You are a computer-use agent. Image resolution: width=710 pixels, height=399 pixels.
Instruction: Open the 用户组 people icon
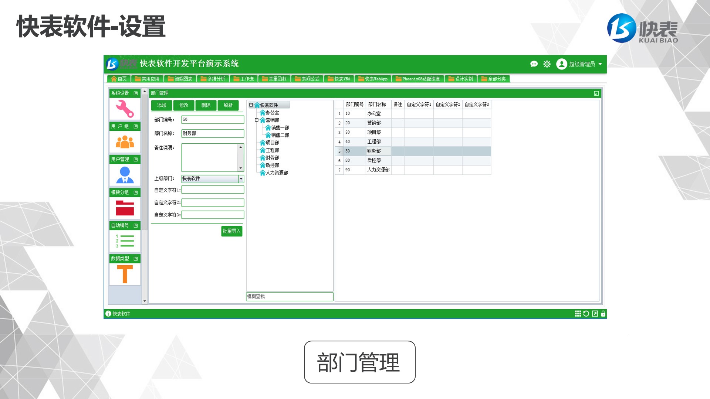point(125,142)
